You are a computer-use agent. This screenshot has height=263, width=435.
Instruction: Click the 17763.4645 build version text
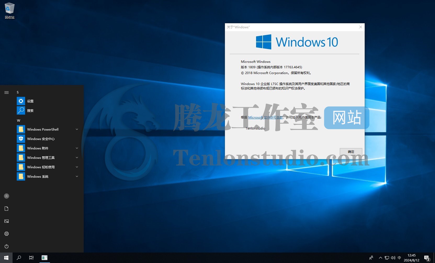(x=292, y=67)
